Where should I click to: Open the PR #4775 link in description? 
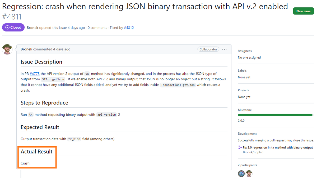tap(35, 74)
